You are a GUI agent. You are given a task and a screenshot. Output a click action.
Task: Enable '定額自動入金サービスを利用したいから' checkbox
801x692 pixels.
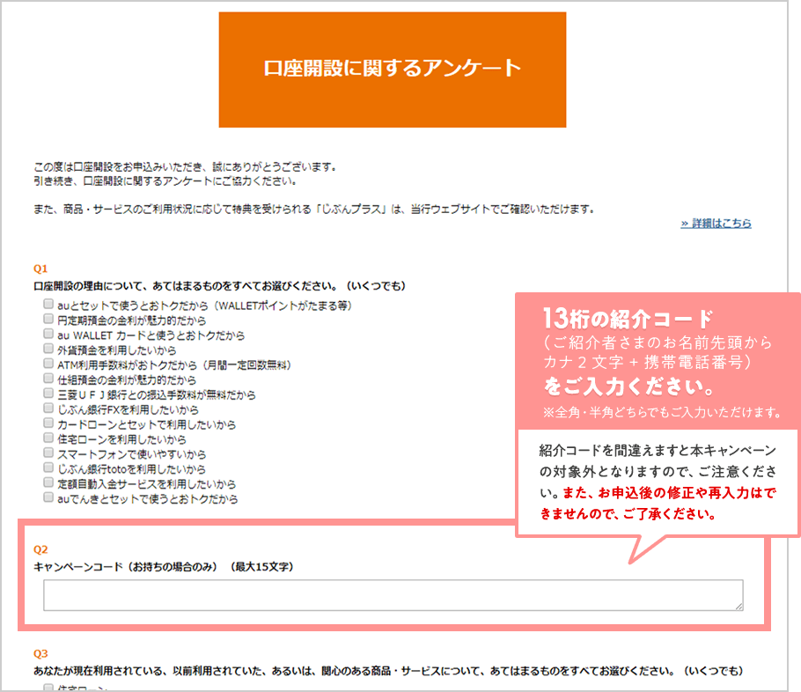[x=49, y=484]
